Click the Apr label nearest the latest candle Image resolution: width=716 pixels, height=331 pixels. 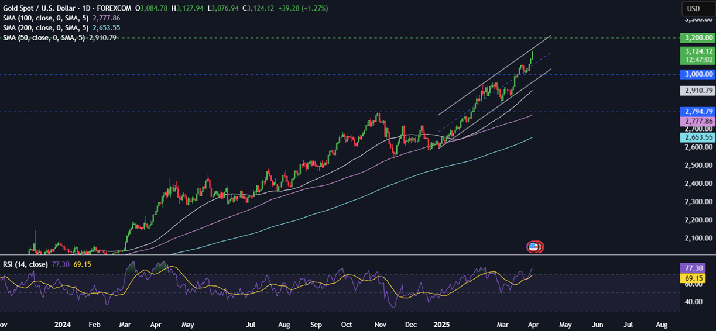(x=534, y=323)
